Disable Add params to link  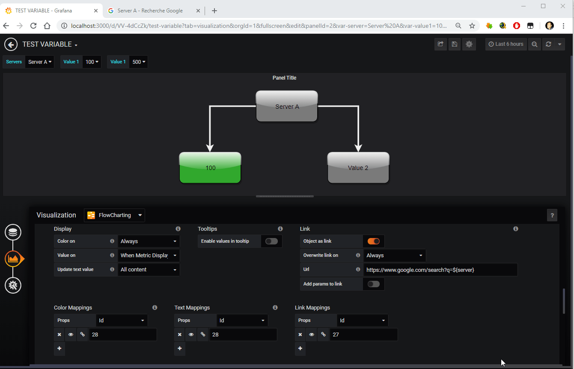pos(373,284)
